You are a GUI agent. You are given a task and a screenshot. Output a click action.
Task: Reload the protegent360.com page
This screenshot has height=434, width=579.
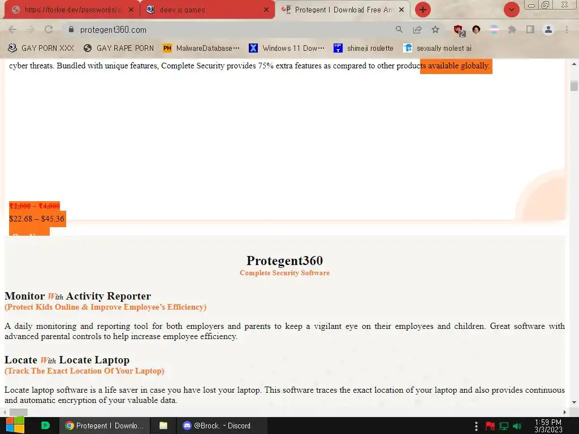[x=49, y=29]
